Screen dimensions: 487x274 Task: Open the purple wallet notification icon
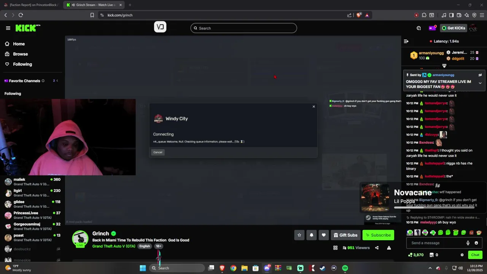coord(432,28)
